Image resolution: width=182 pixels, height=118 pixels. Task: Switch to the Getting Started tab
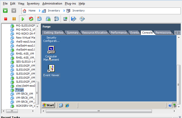click(53, 33)
